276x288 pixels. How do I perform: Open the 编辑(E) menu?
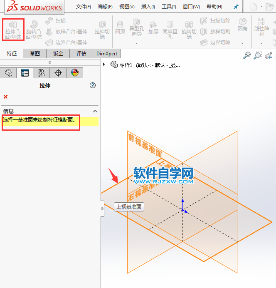pos(105,7)
